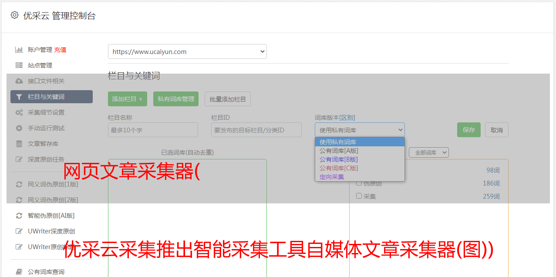Choose 定向采集 from the dropdown list

coord(360,177)
